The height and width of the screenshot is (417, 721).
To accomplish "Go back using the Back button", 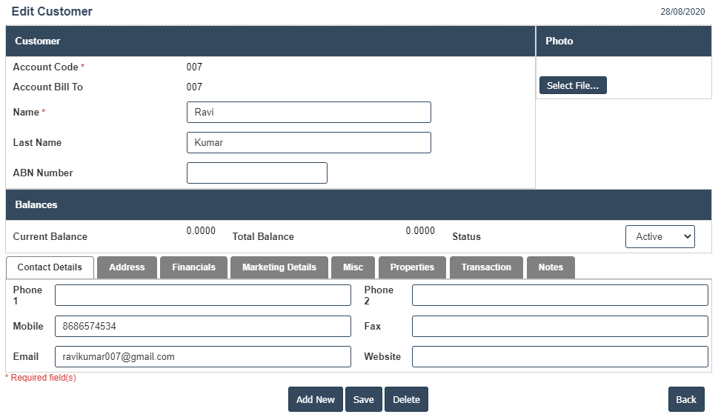I will [685, 399].
